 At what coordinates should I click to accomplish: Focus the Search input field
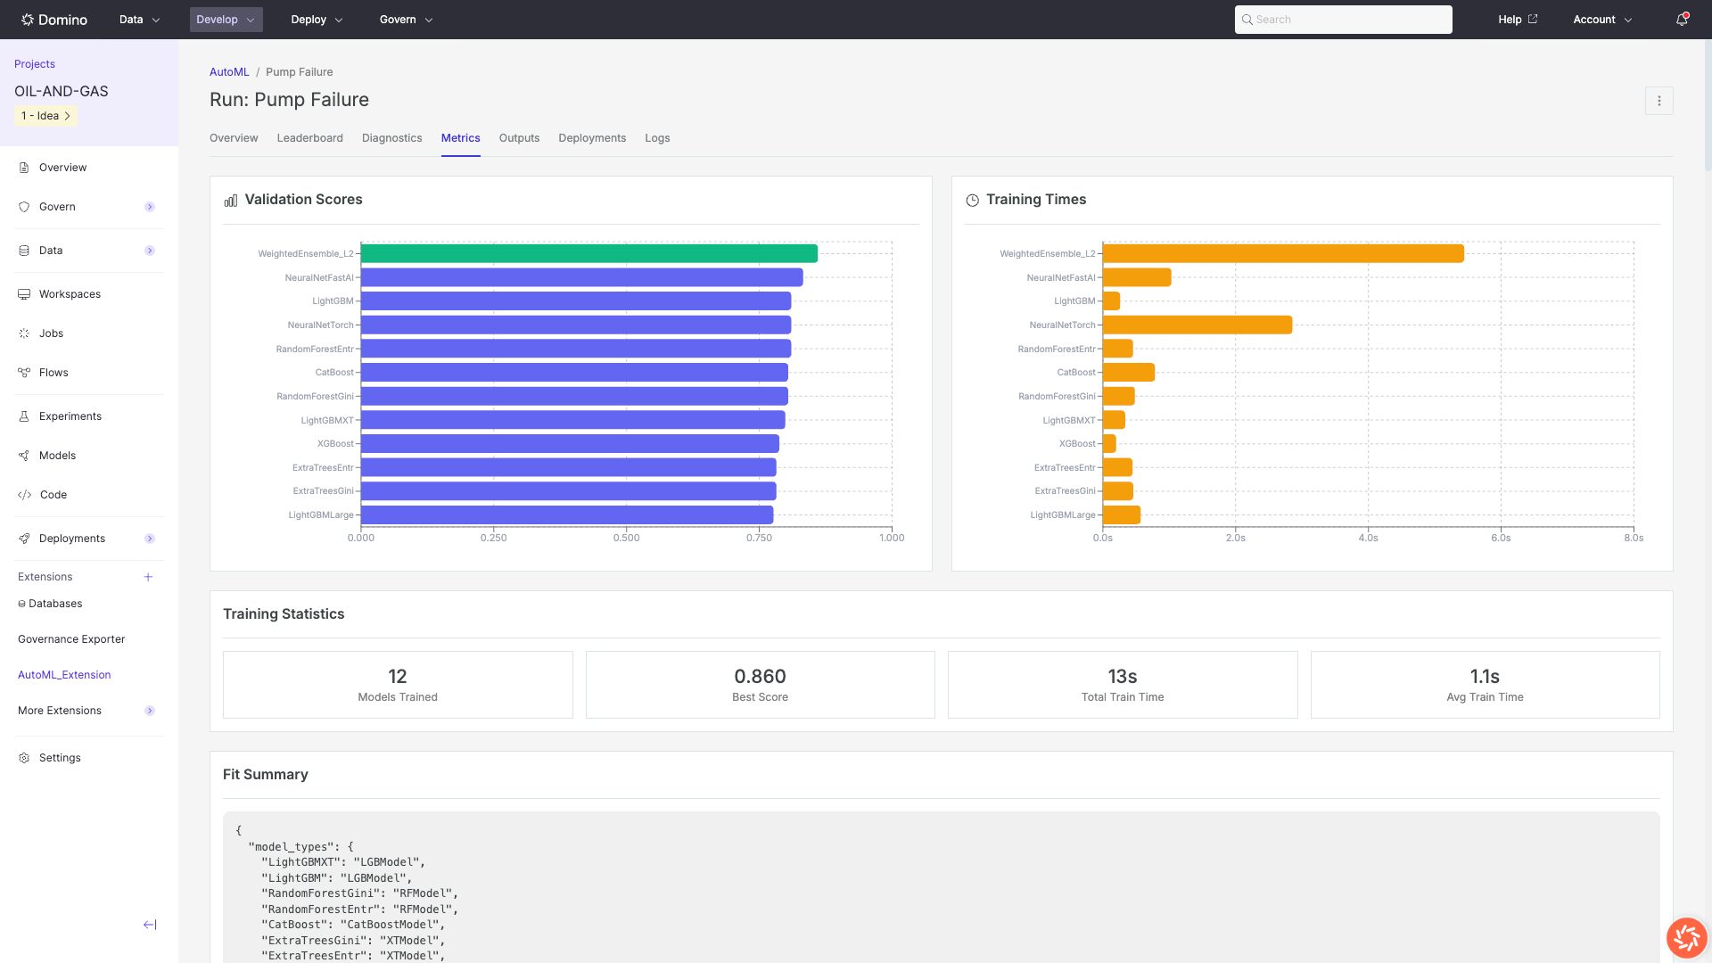(x=1344, y=20)
